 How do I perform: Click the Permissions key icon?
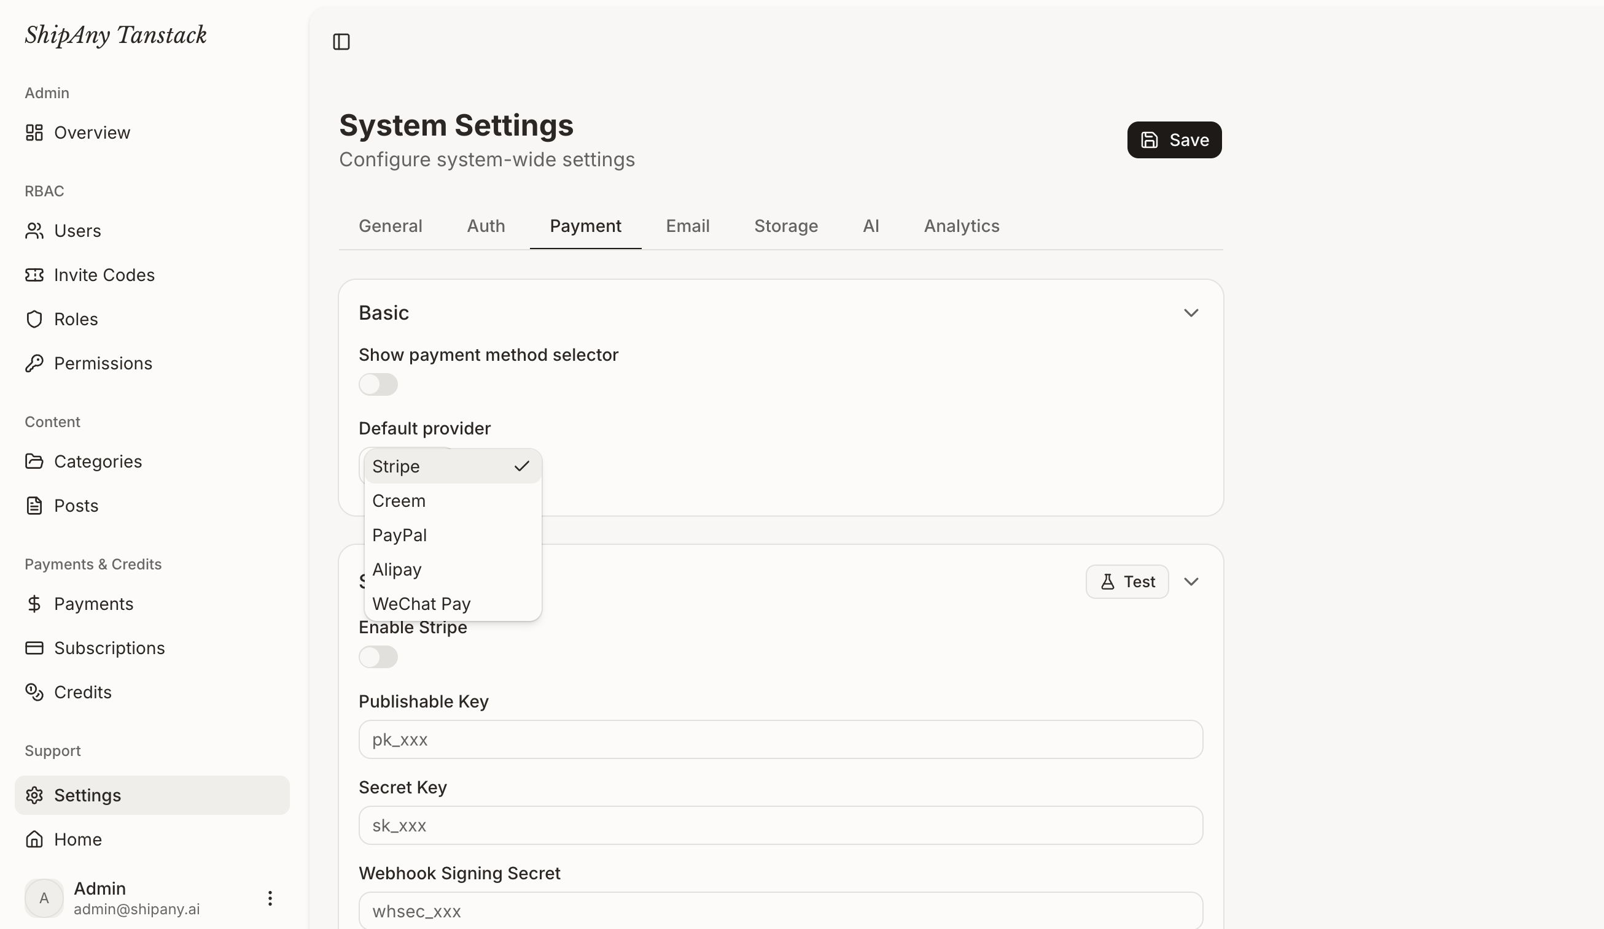[34, 363]
